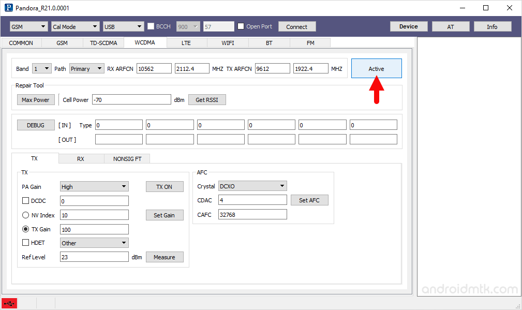
Task: Select the TX Gain radio button
Action: coord(25,229)
